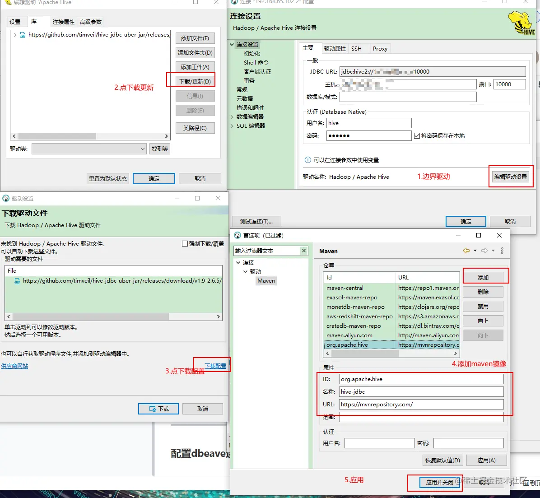
Task: Click 下载/更新(D) button
Action: (x=195, y=82)
